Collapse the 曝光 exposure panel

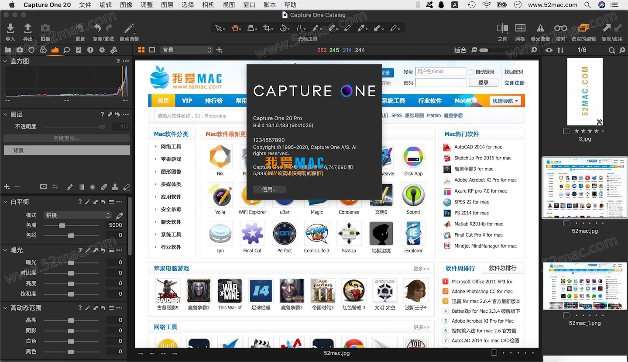(6, 250)
